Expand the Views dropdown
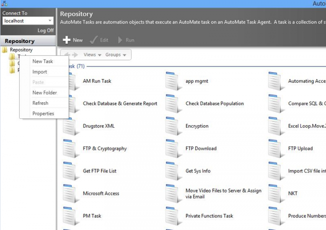This screenshot has height=230, width=326. (x=92, y=55)
